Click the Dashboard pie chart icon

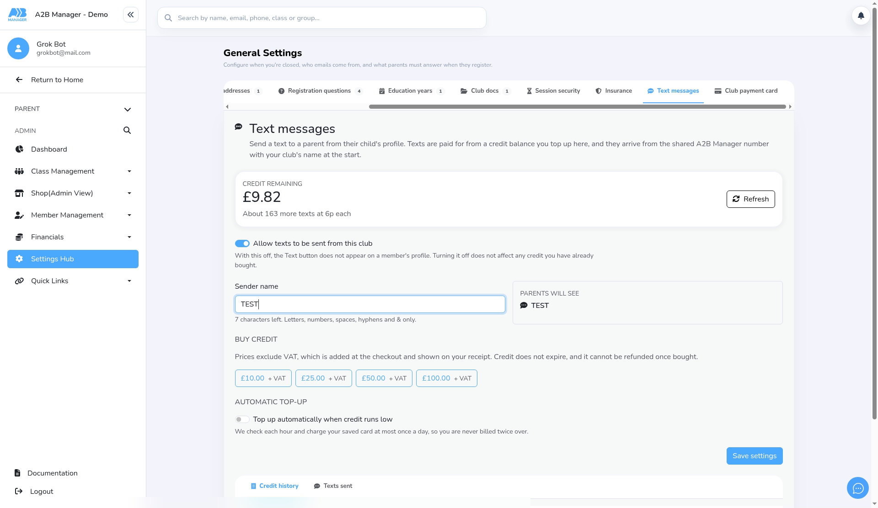point(19,149)
